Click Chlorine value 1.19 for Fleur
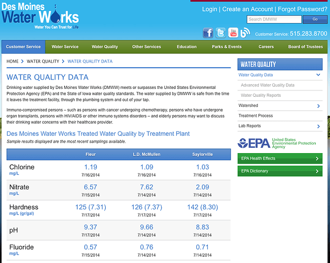The image size is (330, 263). pos(91,167)
